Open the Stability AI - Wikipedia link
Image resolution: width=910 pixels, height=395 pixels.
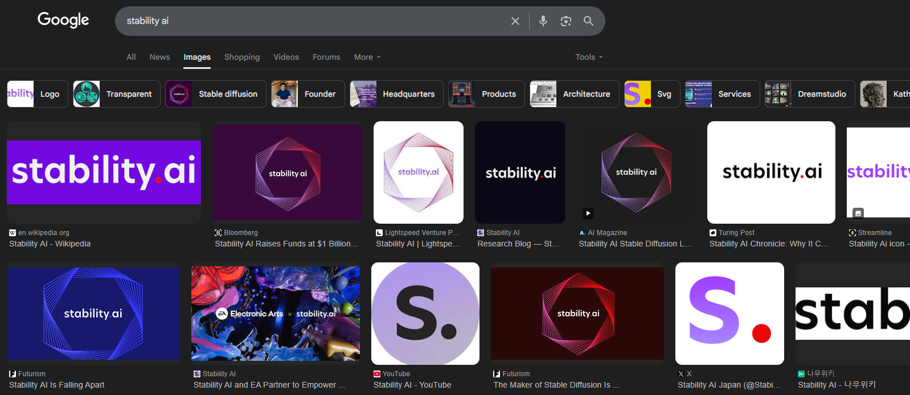pyautogui.click(x=50, y=244)
